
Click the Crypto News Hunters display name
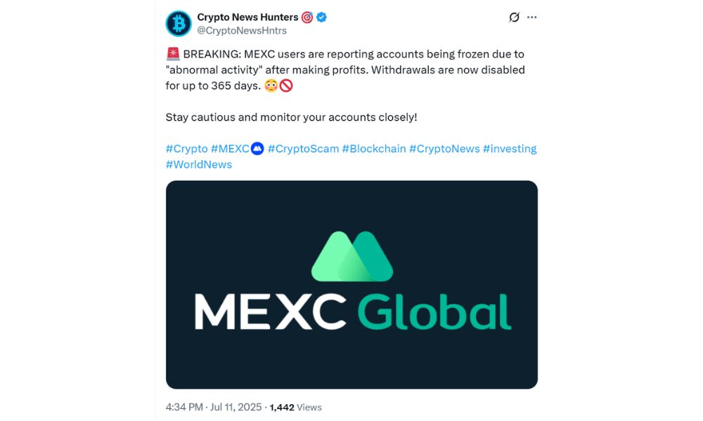coord(247,18)
